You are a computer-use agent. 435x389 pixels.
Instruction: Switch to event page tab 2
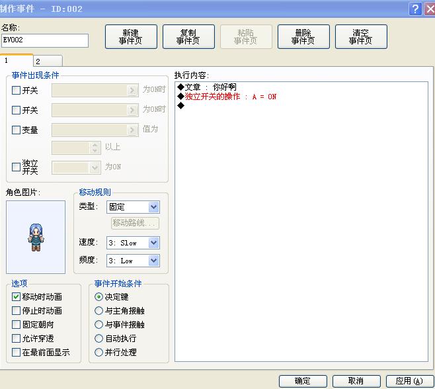coord(48,61)
